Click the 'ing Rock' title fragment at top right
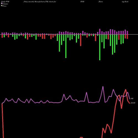Viewport: 138px width, 138px height. click(x=125, y=2)
